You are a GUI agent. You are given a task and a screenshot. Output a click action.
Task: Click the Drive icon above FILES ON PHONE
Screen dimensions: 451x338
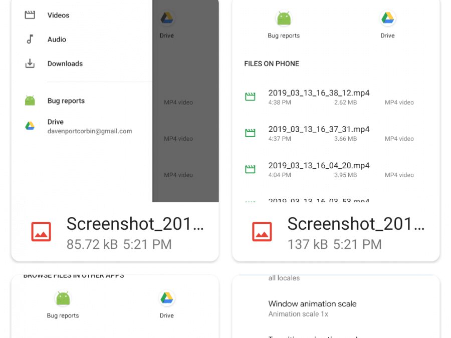point(387,19)
